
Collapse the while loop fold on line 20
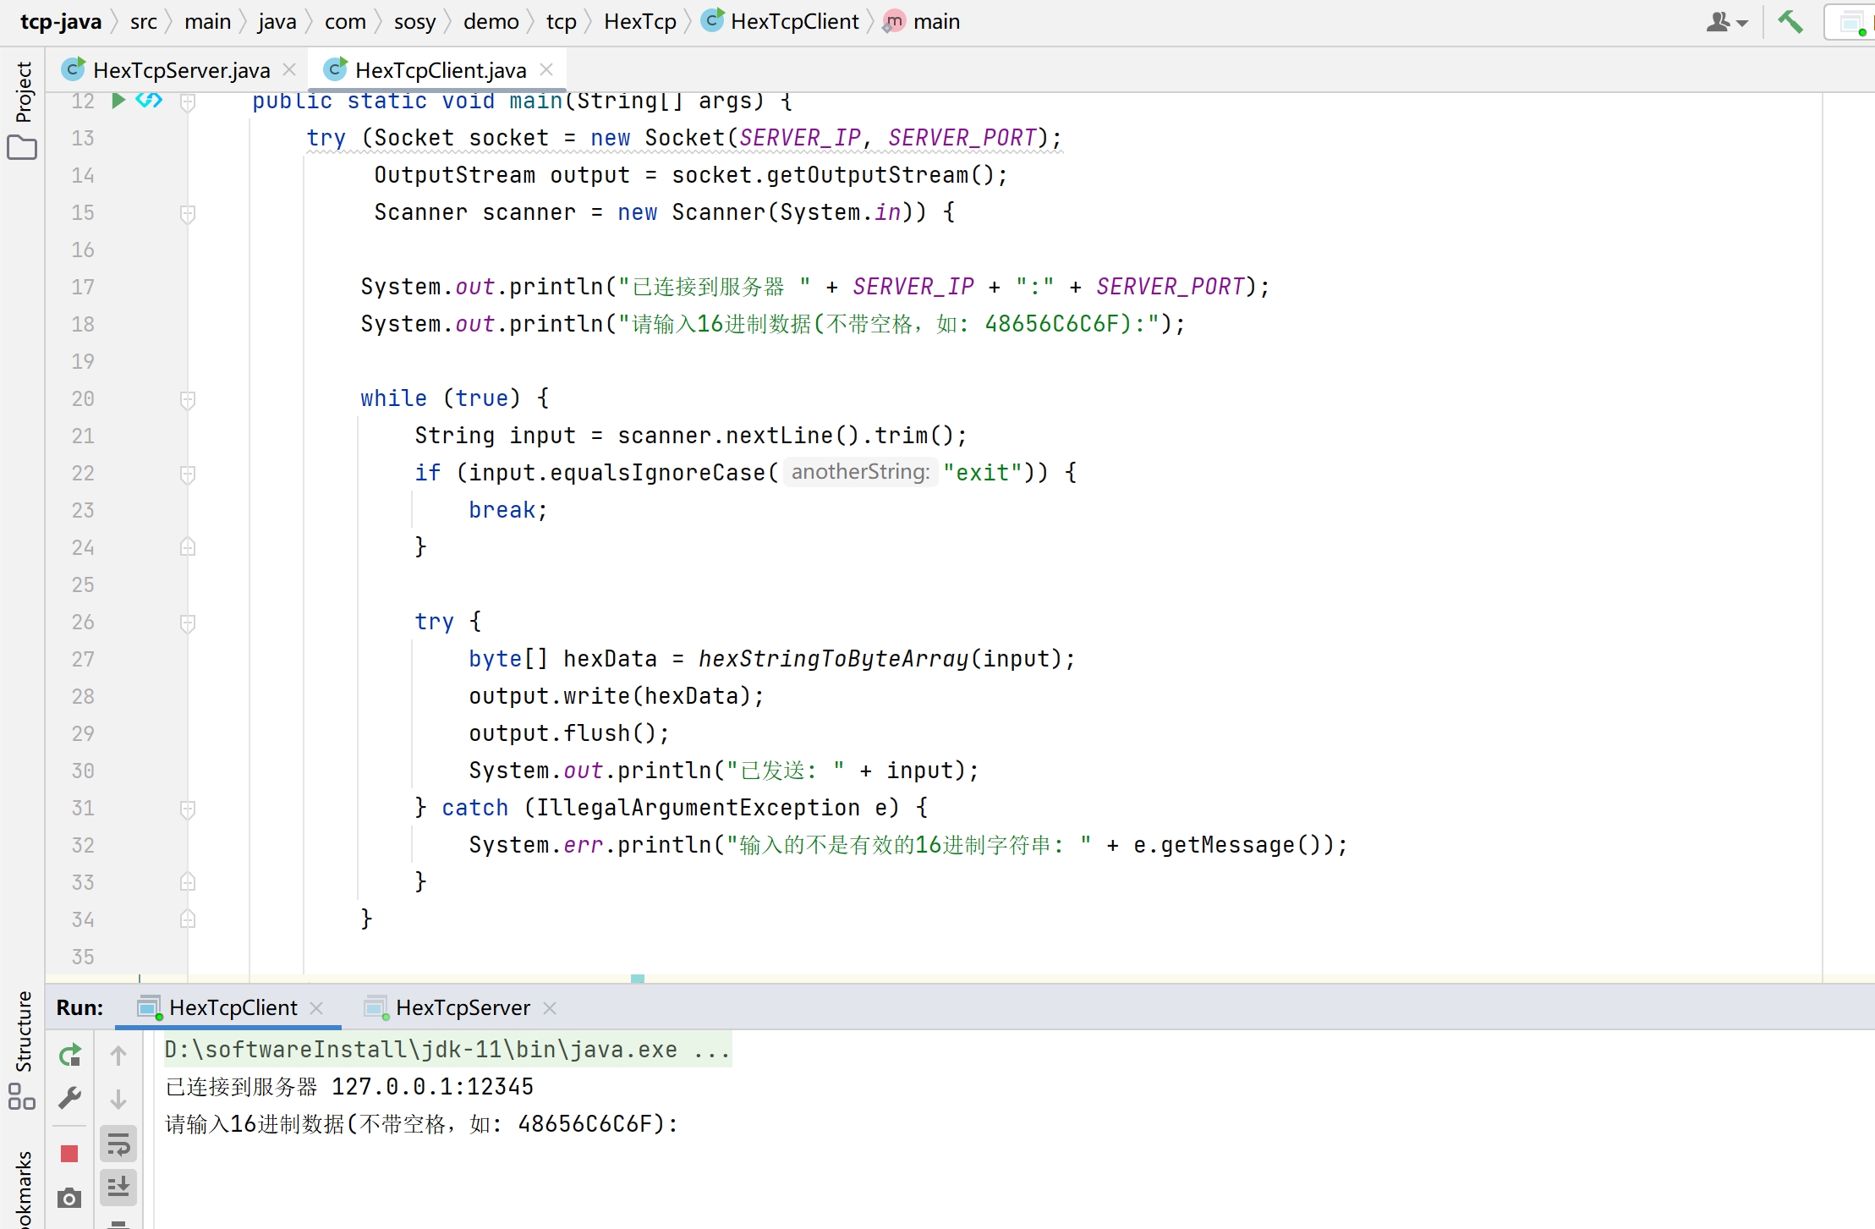(188, 399)
